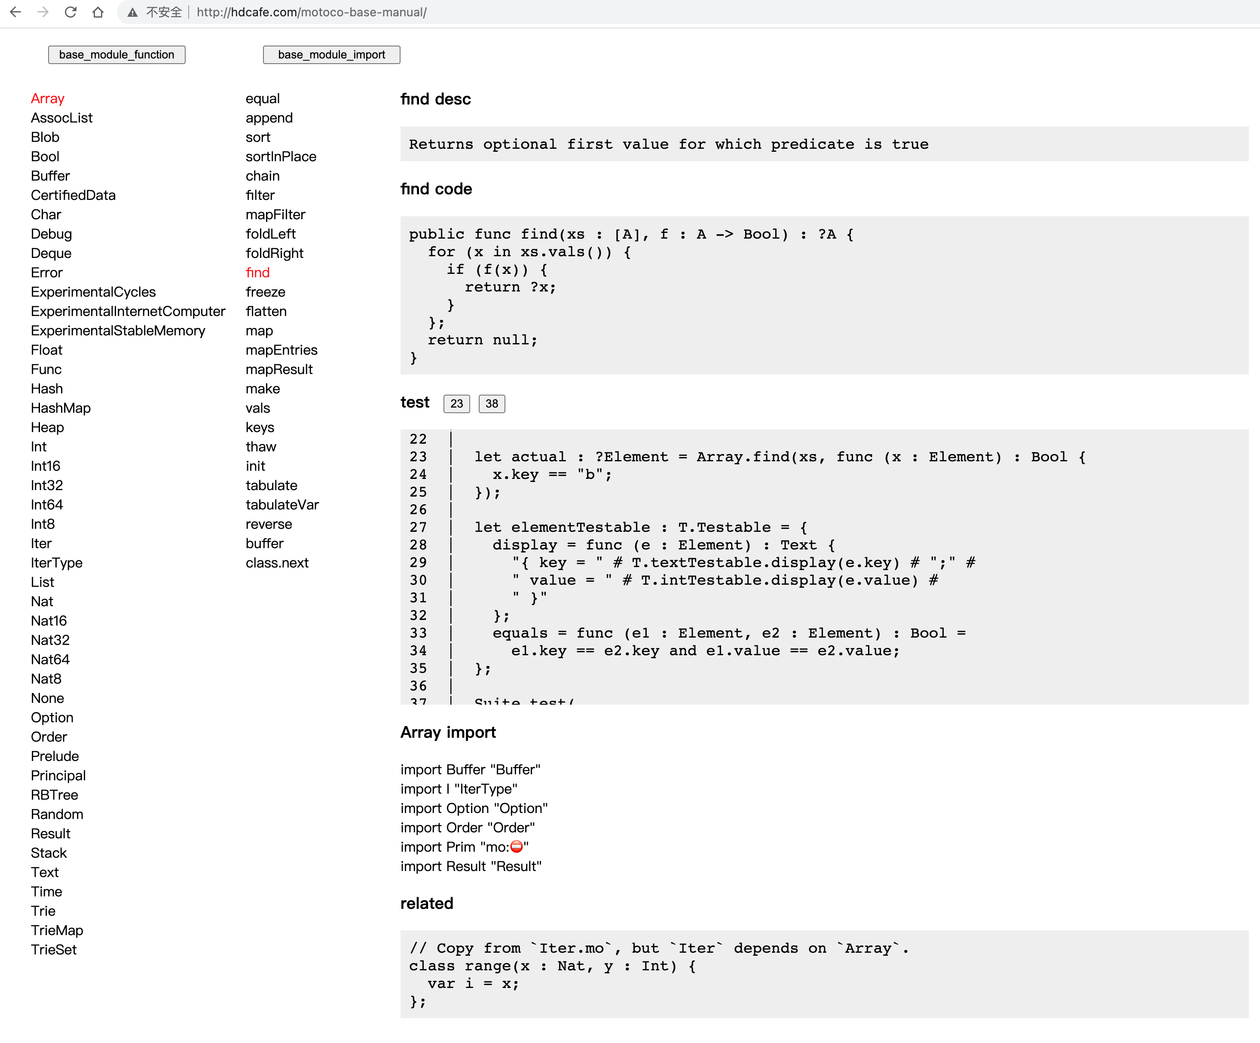The height and width of the screenshot is (1043, 1260).
Task: Click the browser back arrow
Action: [x=15, y=12]
